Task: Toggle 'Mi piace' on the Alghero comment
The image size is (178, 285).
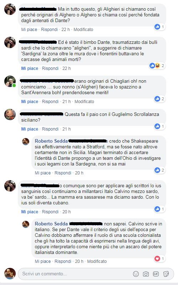Action: (x=29, y=30)
